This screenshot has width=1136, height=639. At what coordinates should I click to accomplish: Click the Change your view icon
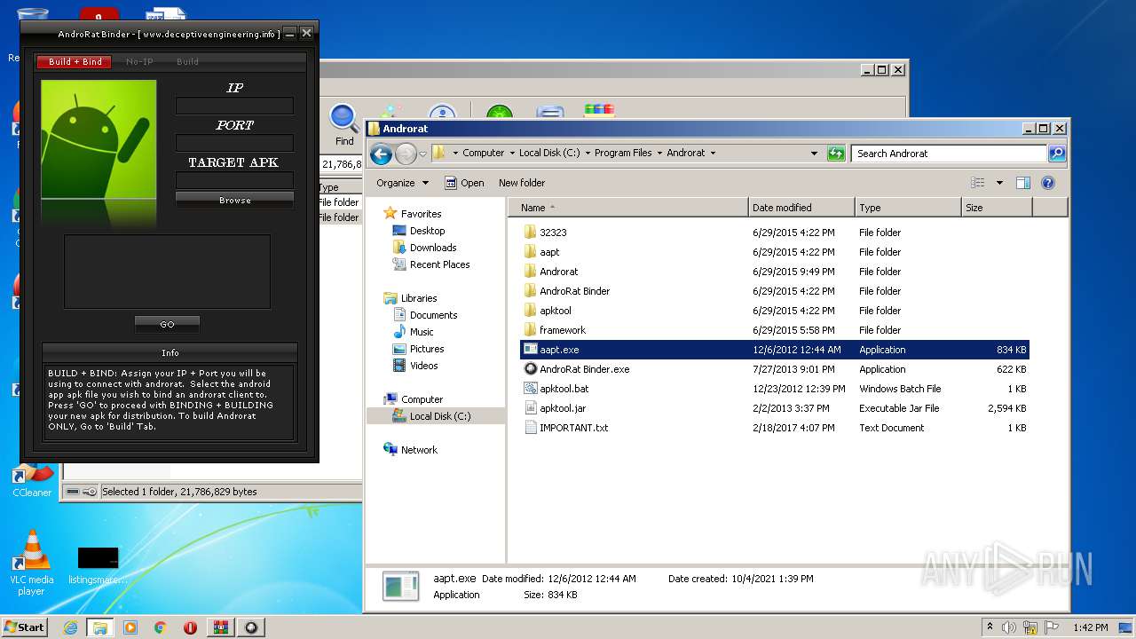point(978,183)
